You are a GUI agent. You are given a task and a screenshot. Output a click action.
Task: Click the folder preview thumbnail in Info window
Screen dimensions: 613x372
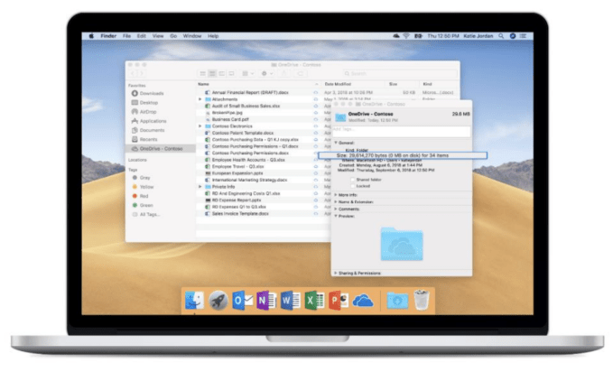(x=402, y=244)
